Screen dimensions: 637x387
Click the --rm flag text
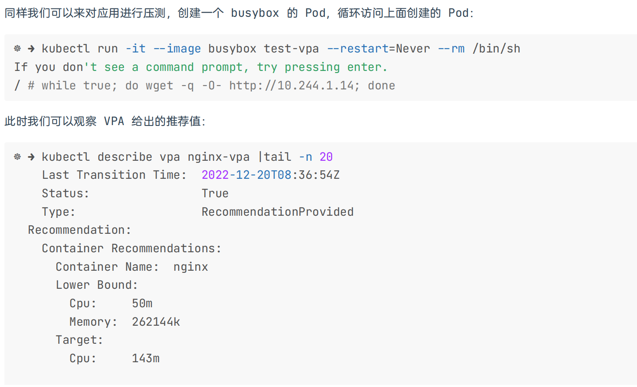[451, 49]
